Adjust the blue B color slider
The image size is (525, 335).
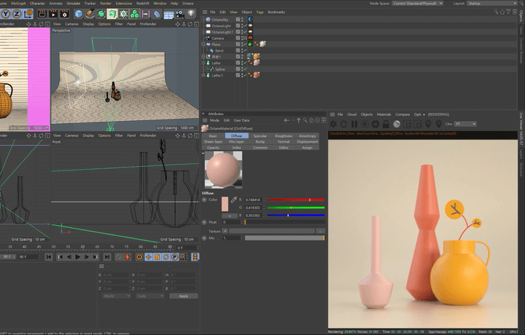point(295,216)
